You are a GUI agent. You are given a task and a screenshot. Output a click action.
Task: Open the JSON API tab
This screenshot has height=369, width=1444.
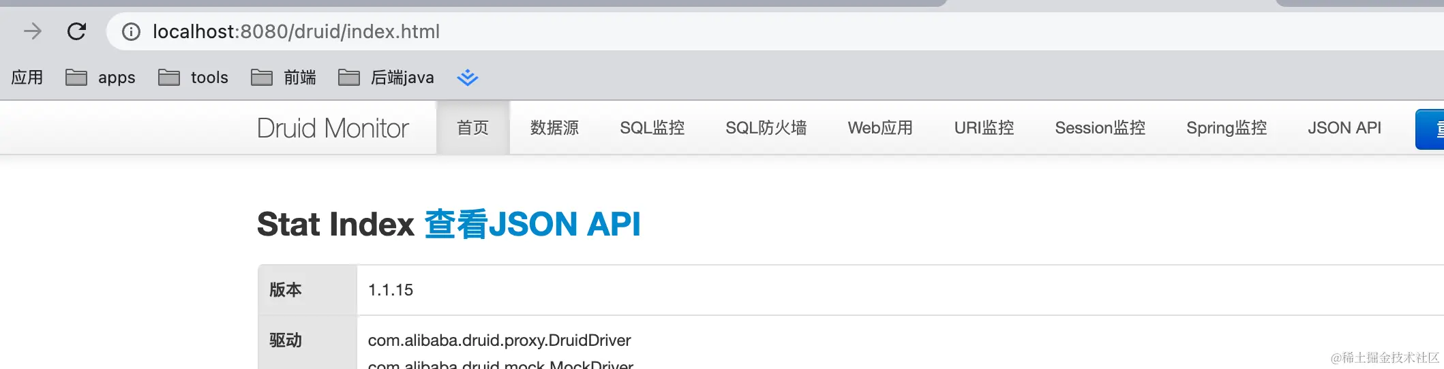tap(1344, 128)
